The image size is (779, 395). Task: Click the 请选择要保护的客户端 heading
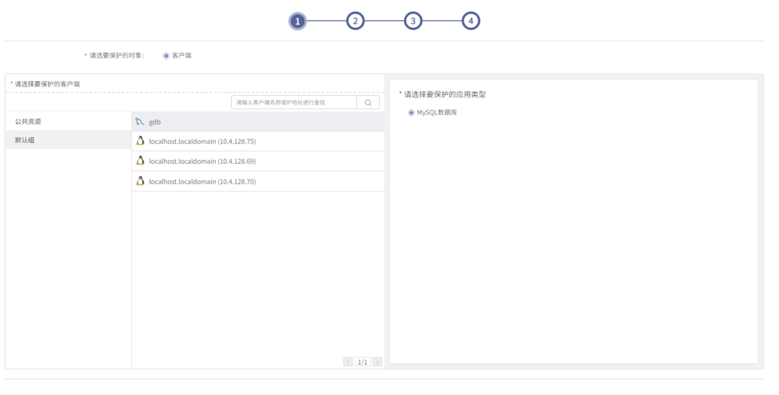(x=47, y=84)
